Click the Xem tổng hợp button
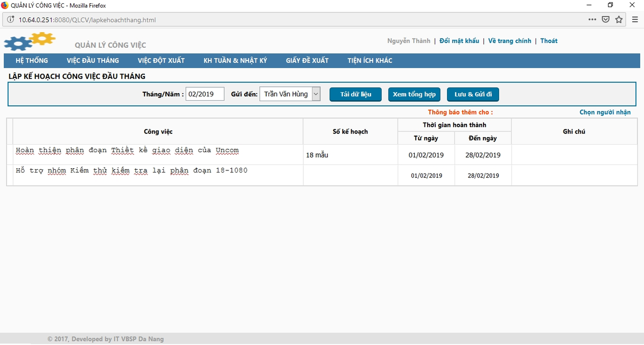 click(x=414, y=94)
